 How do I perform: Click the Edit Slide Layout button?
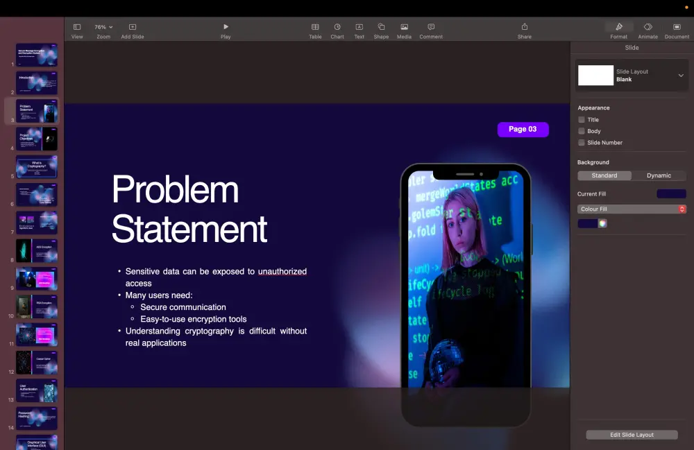click(x=632, y=435)
